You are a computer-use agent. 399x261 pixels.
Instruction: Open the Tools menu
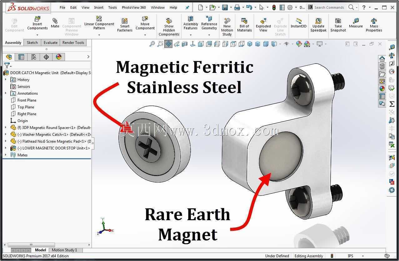tap(112, 7)
